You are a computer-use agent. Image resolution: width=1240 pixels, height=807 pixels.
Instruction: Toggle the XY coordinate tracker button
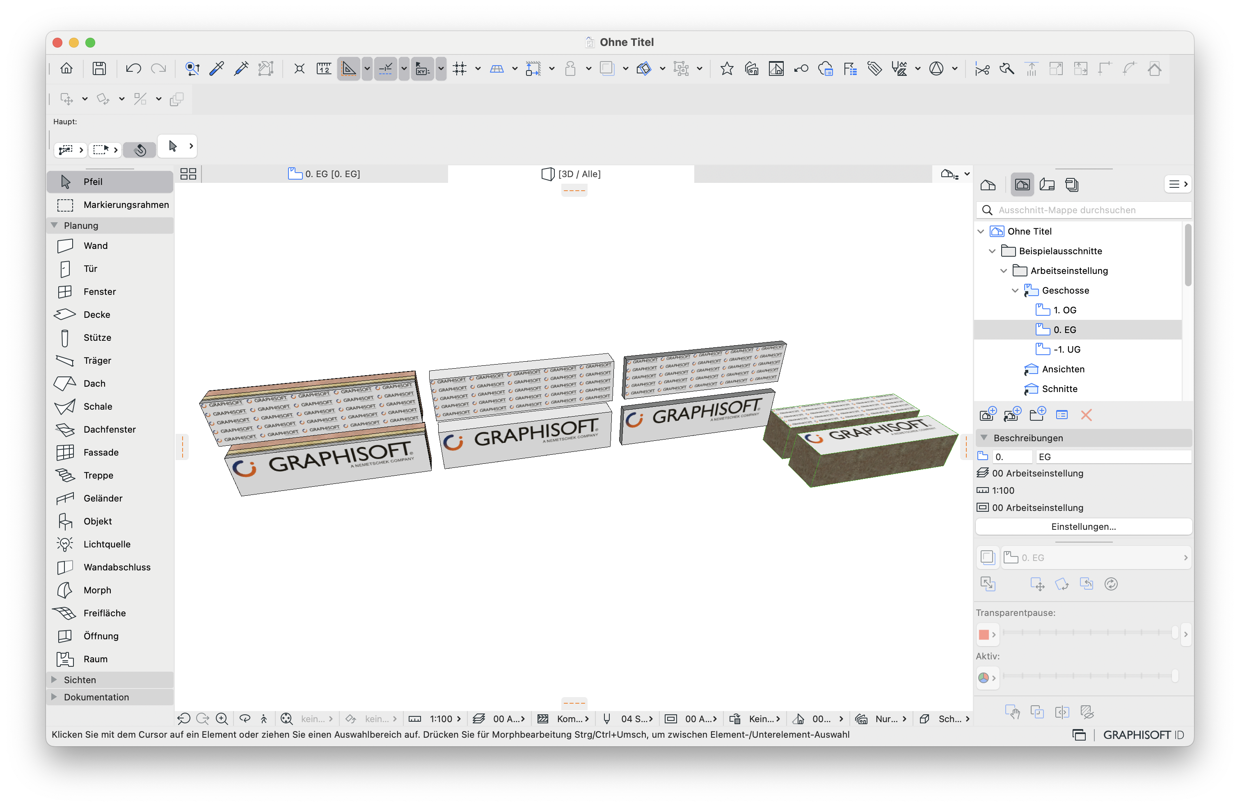click(423, 68)
